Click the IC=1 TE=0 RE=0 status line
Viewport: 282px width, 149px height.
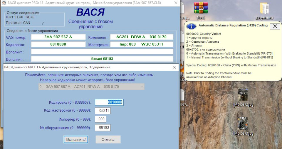pyautogui.click(x=20, y=17)
